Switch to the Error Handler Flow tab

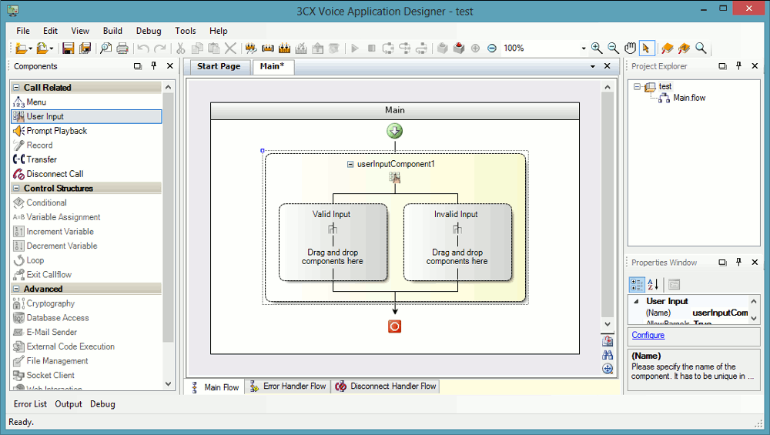tap(287, 386)
